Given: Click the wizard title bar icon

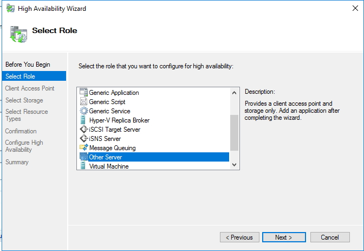Looking at the screenshot, I should [x=10, y=9].
